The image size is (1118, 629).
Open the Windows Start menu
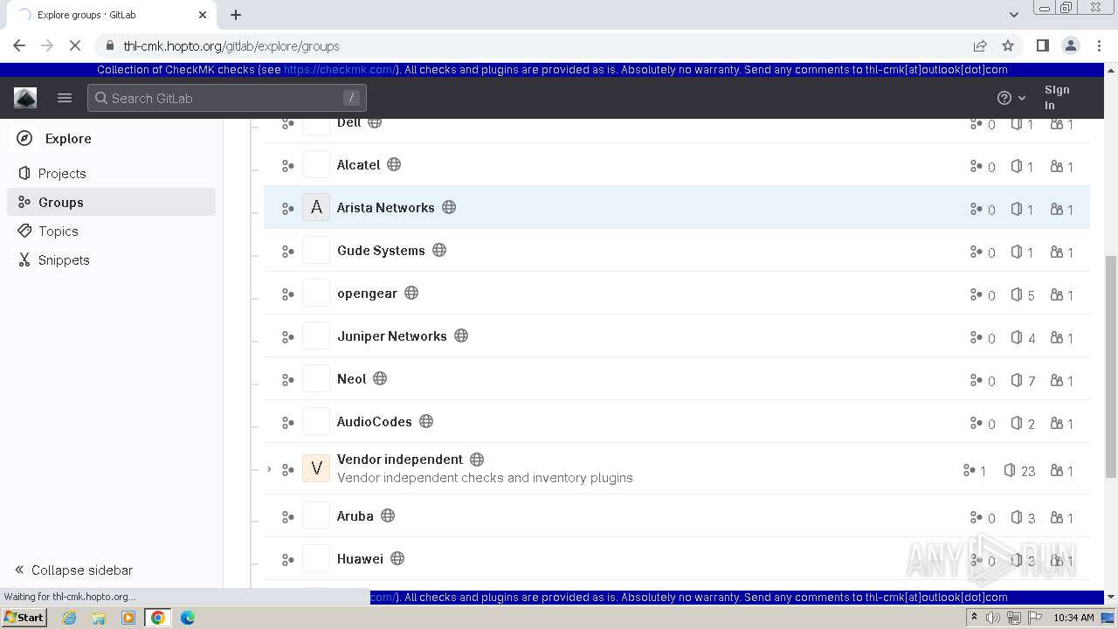click(x=24, y=617)
